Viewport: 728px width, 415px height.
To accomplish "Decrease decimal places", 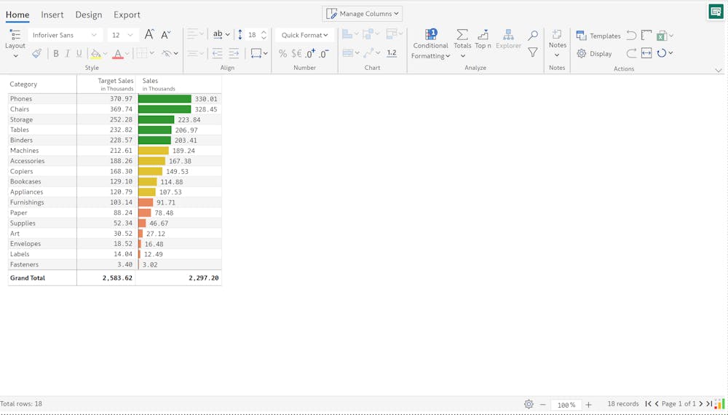I will tap(324, 53).
